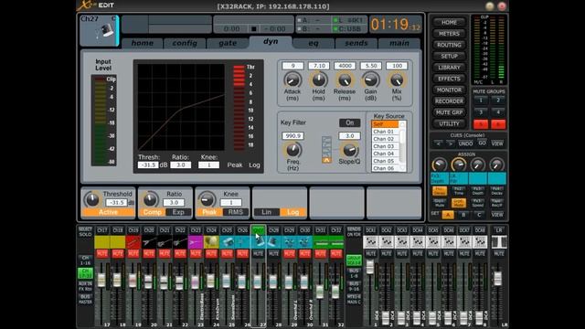Click the DCA8 group icon
Image resolution: width=585 pixels, height=329 pixels.
(480, 242)
